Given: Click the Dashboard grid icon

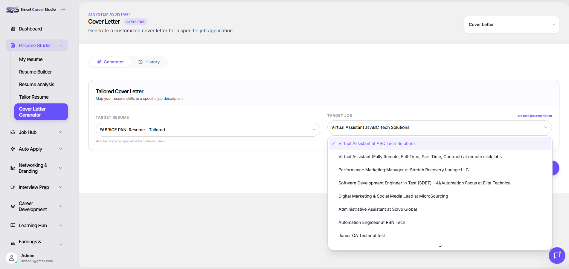Looking at the screenshot, I should [13, 29].
